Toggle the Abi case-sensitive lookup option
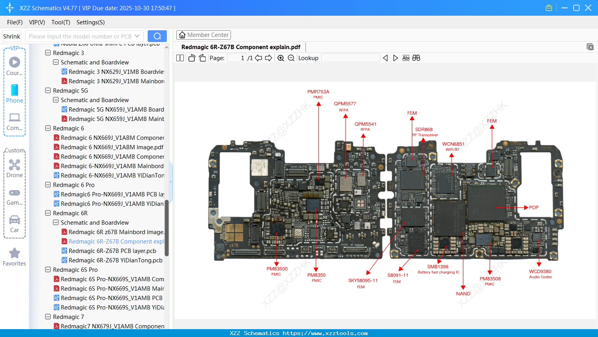Image resolution: width=598 pixels, height=337 pixels. [x=406, y=58]
